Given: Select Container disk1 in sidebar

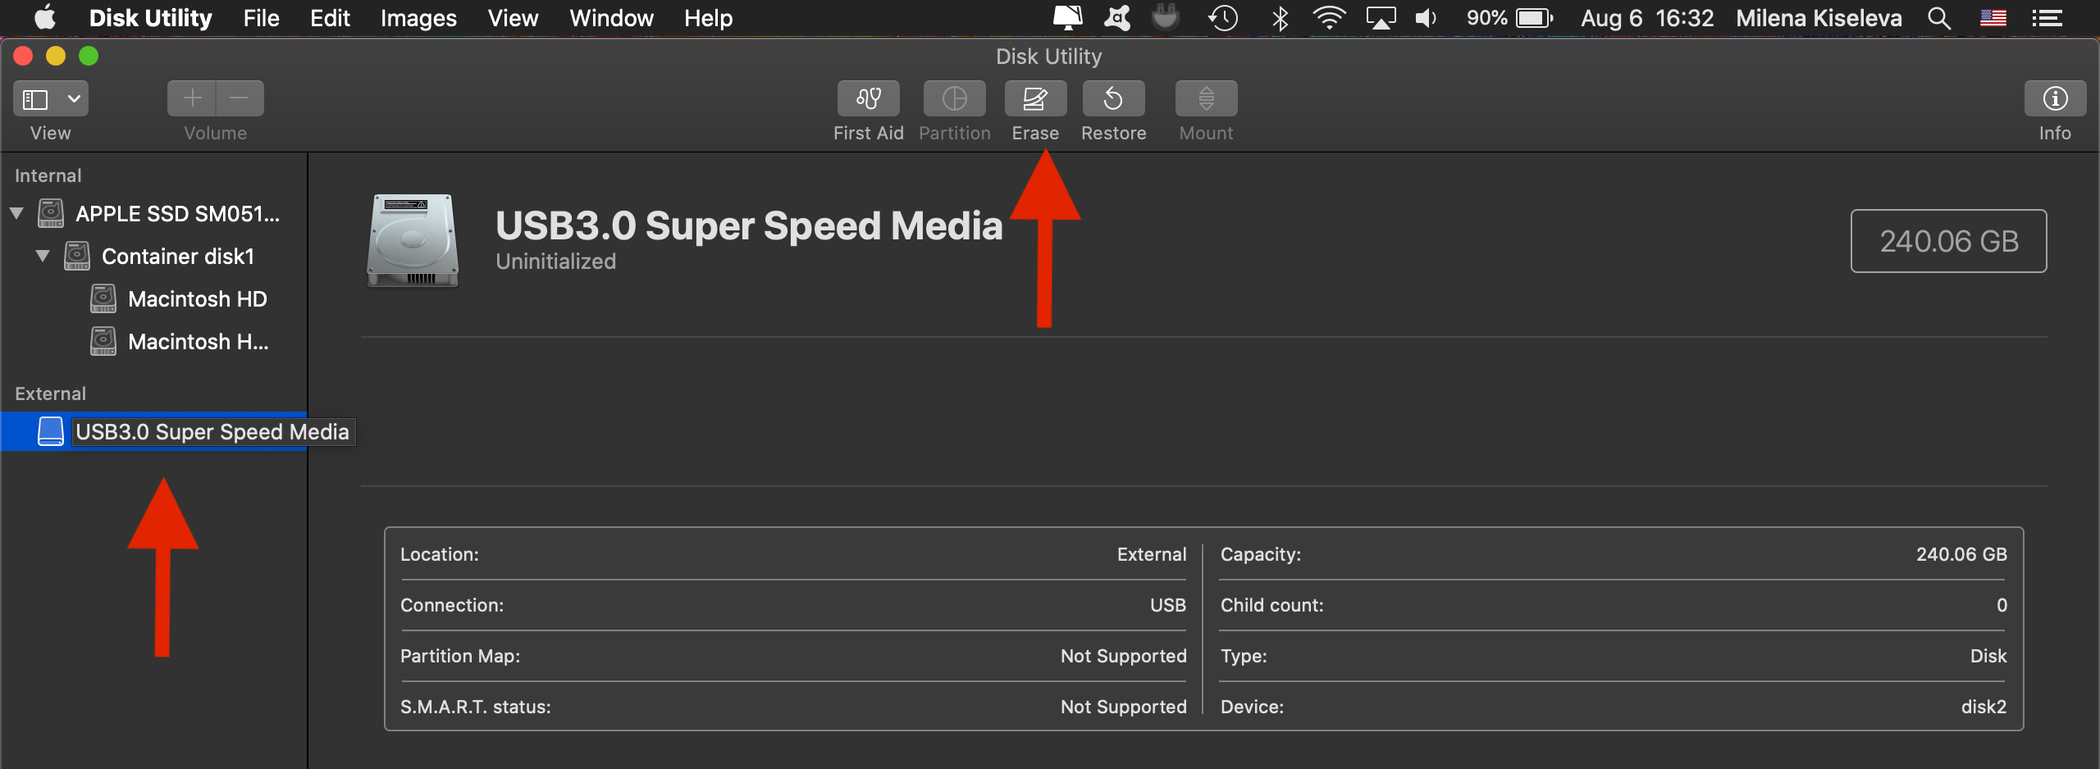Looking at the screenshot, I should pos(178,257).
